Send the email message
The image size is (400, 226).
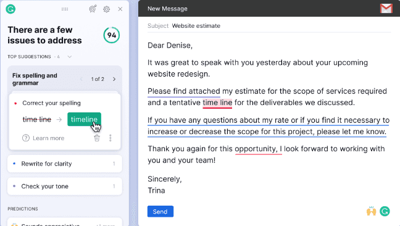point(160,211)
